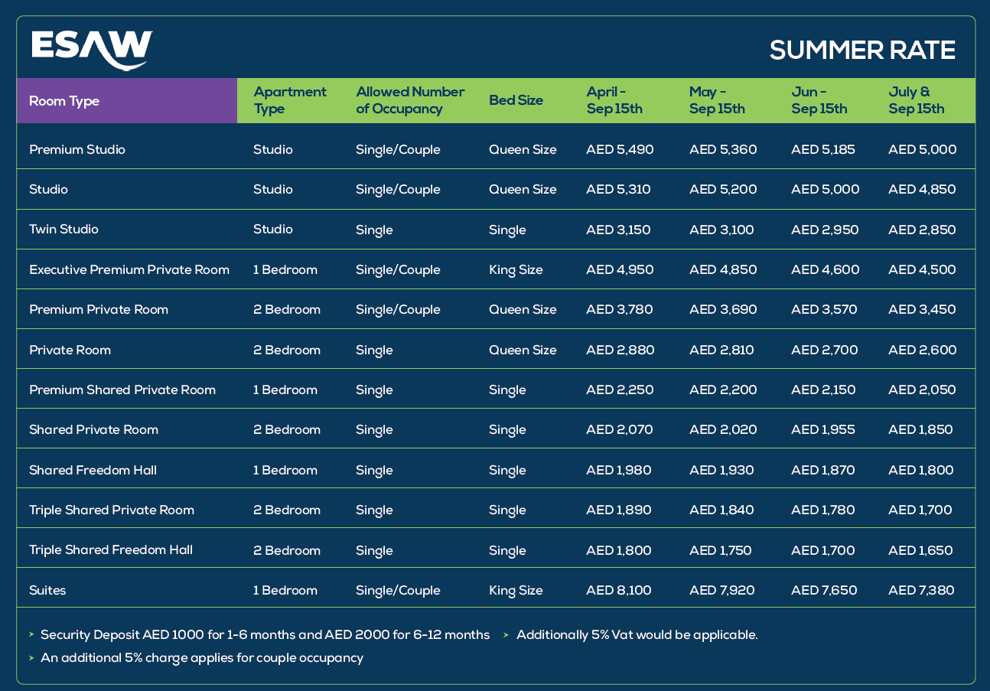Click the AED 3,450 price cell

tap(922, 309)
